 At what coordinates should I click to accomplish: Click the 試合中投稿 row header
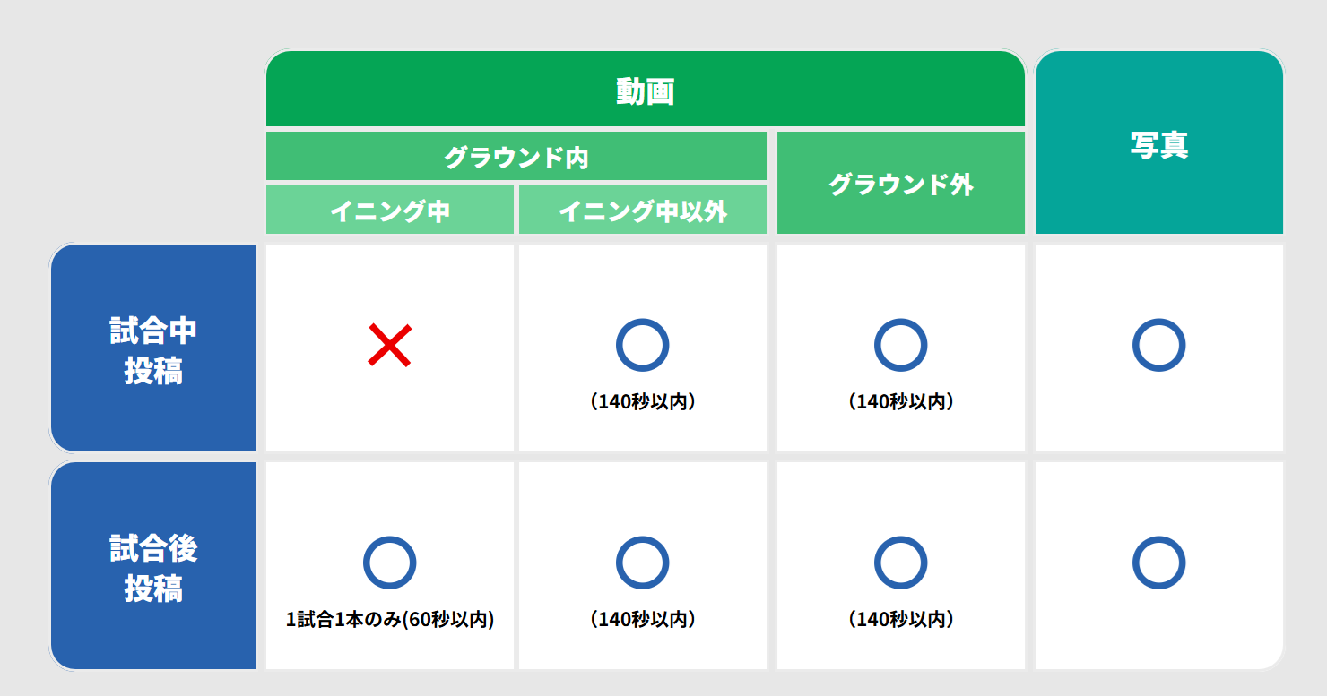coord(153,350)
